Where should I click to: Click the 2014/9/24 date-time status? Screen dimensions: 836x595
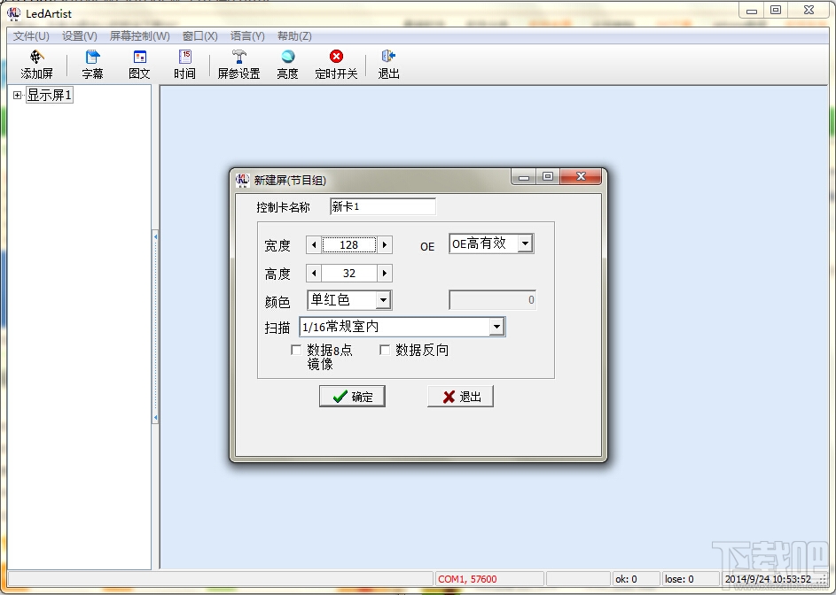point(768,579)
